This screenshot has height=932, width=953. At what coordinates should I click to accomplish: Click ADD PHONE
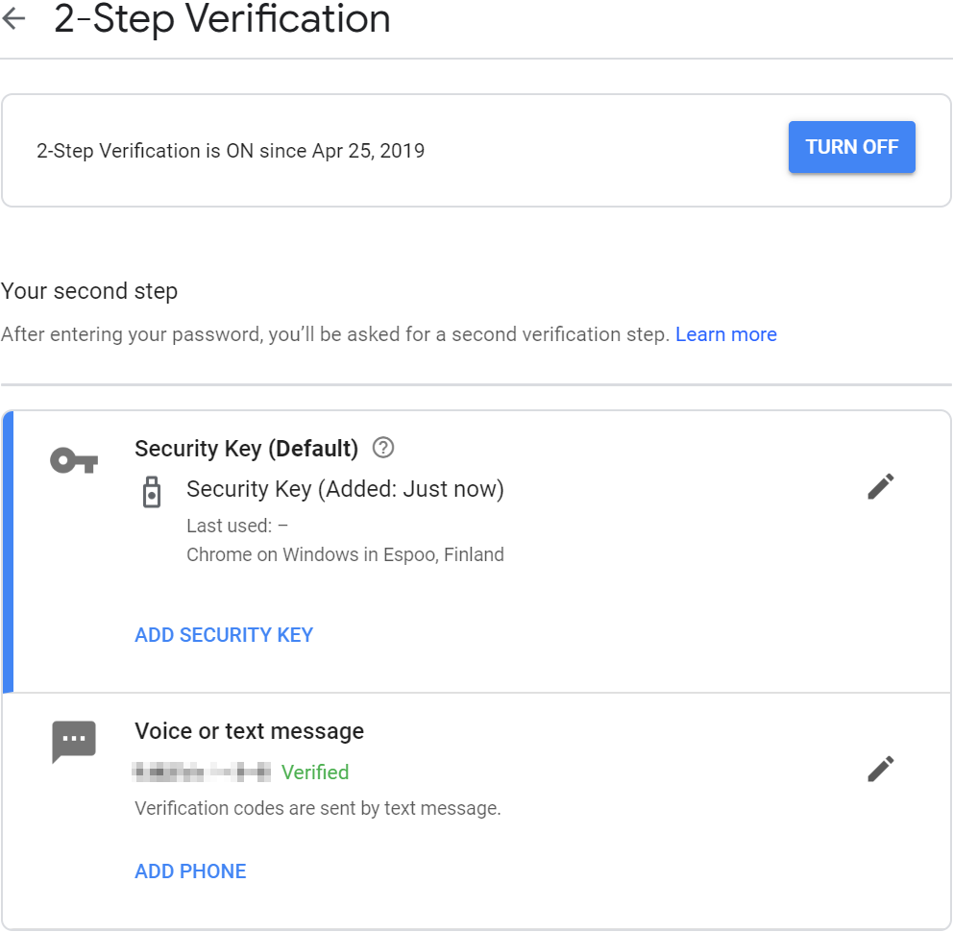click(190, 871)
